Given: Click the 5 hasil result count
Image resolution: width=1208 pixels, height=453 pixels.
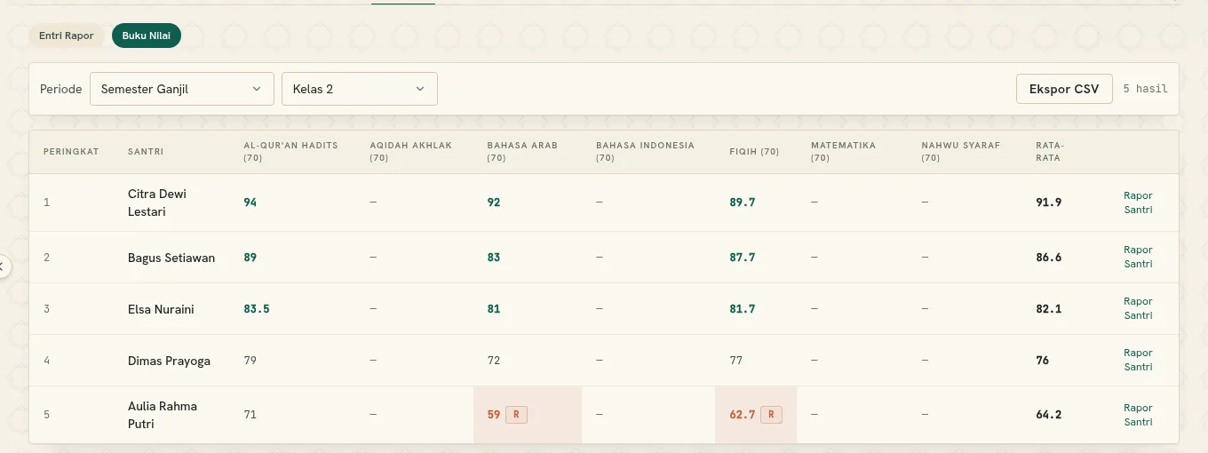Looking at the screenshot, I should (1145, 89).
